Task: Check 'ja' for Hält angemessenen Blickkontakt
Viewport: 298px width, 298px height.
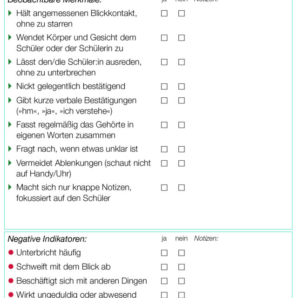Action: tap(164, 14)
